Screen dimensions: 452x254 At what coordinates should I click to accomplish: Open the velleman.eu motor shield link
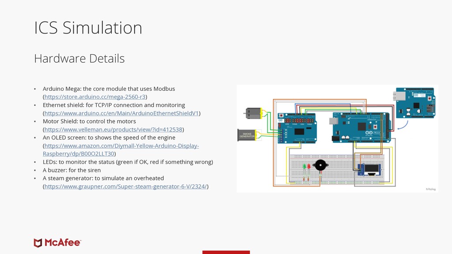(113, 129)
